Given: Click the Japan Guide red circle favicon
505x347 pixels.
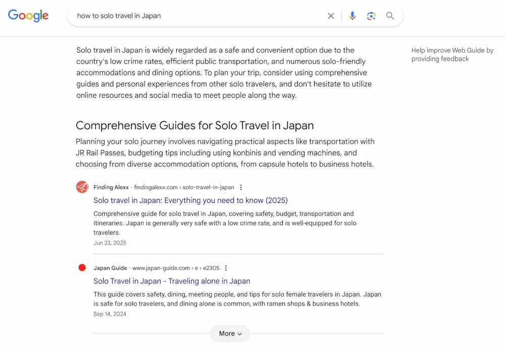Looking at the screenshot, I should point(82,267).
